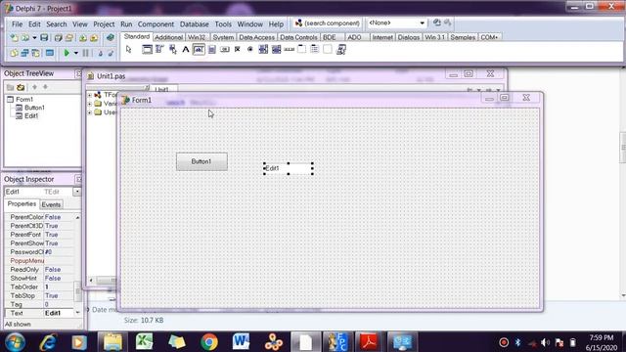Screen dimensions: 626x352
Task: Select the Edit1 box on Form1
Action: coord(289,168)
